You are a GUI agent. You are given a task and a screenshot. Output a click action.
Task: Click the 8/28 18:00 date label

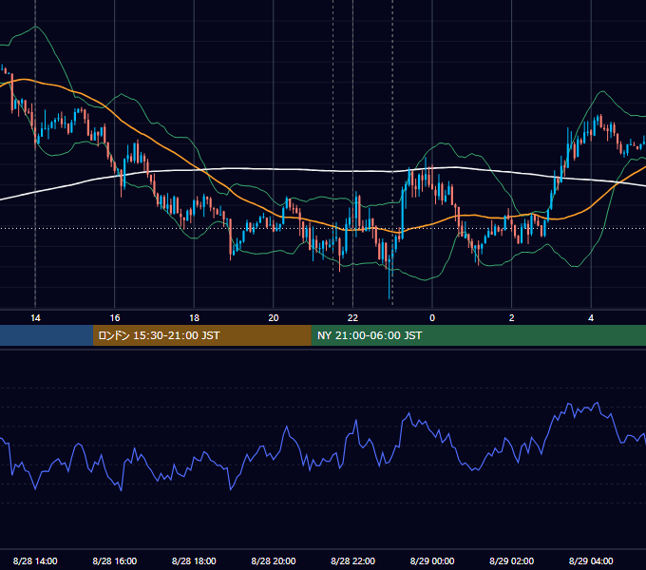194,560
